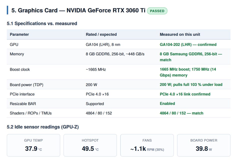Select the '37.9' GPU temperature reading

tap(31, 149)
